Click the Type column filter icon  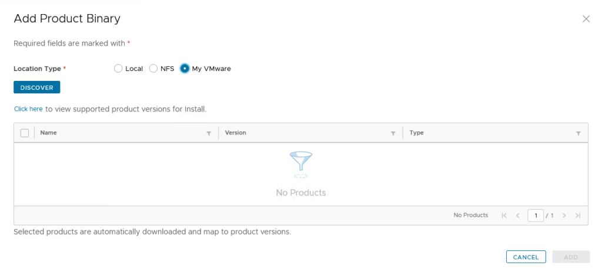[x=578, y=134]
